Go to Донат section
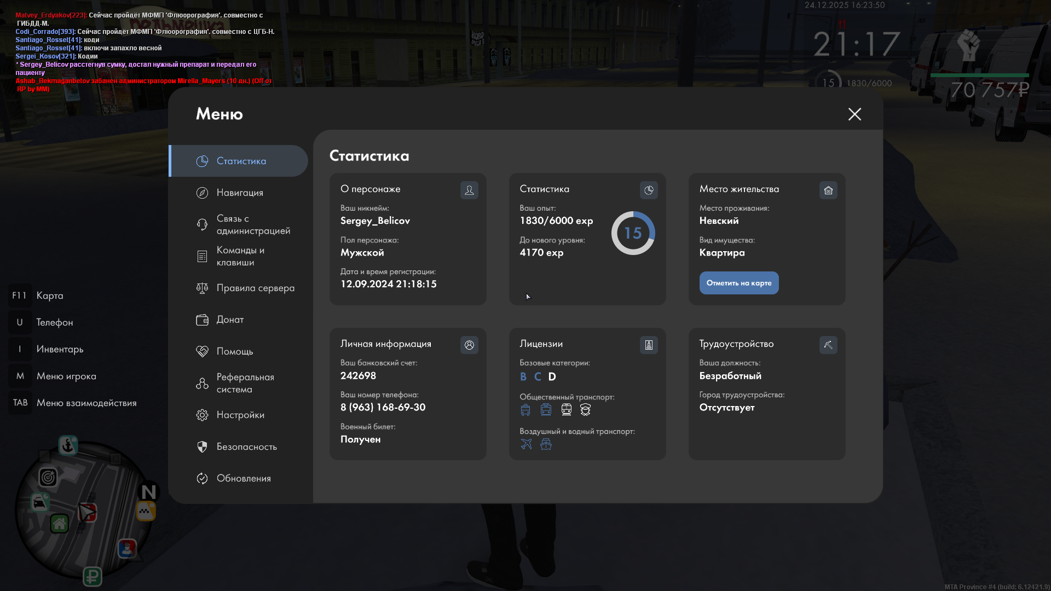1051x591 pixels. [x=230, y=320]
